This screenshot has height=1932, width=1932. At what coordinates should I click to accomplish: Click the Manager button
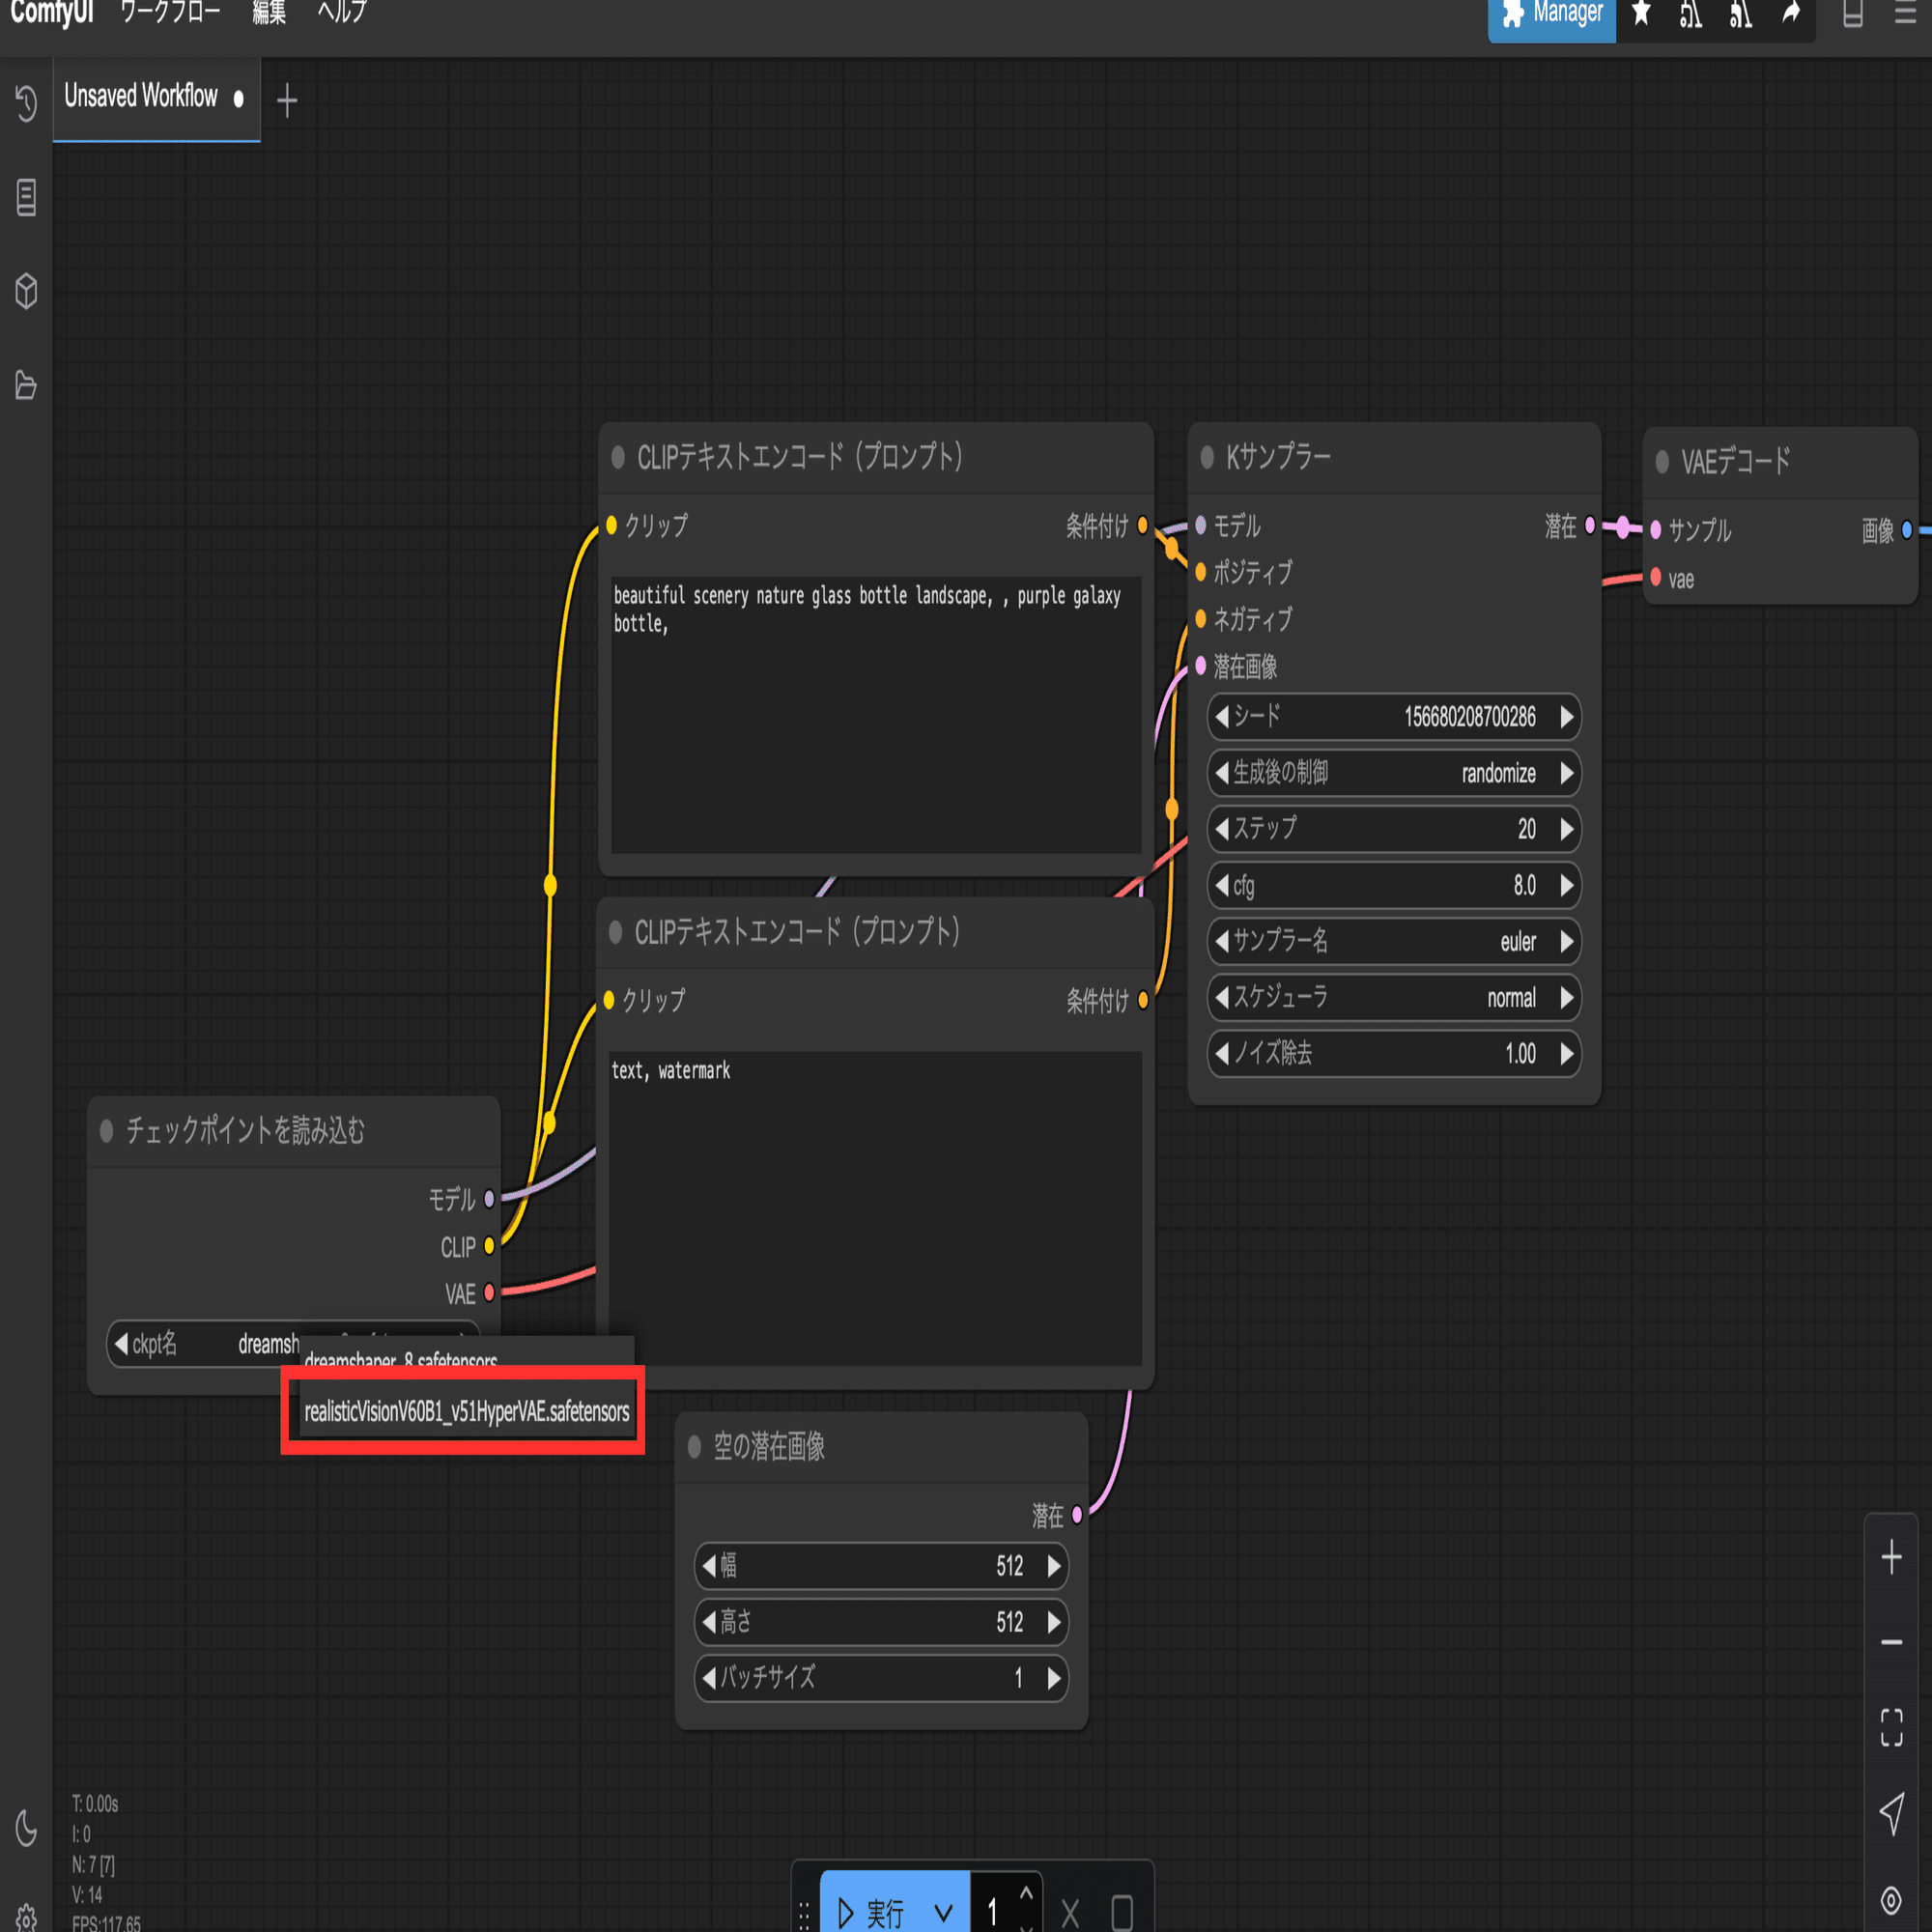1551,16
